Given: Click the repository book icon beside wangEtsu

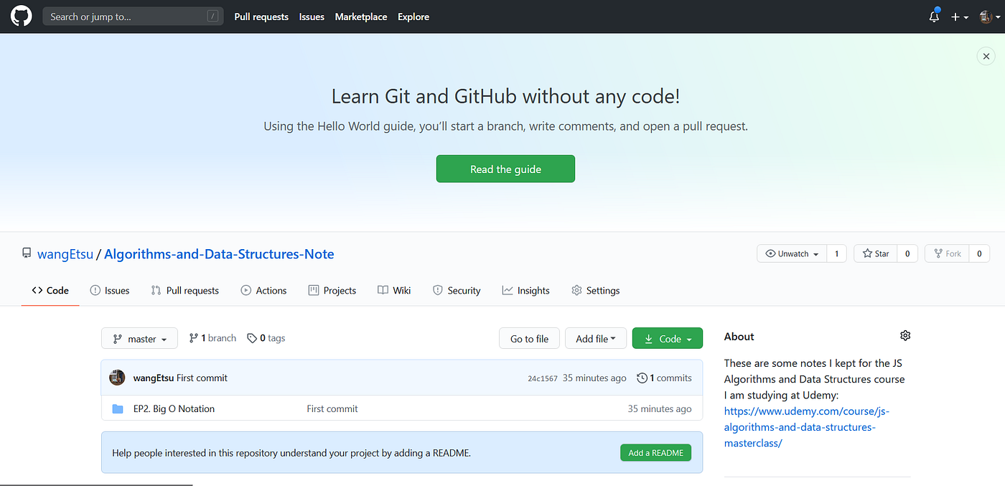Looking at the screenshot, I should click(27, 253).
